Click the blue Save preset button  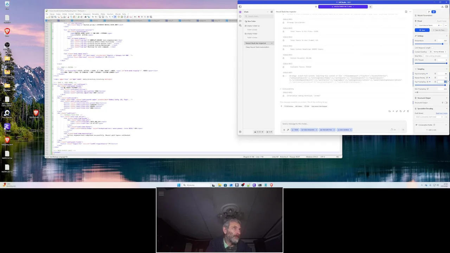[x=422, y=30]
